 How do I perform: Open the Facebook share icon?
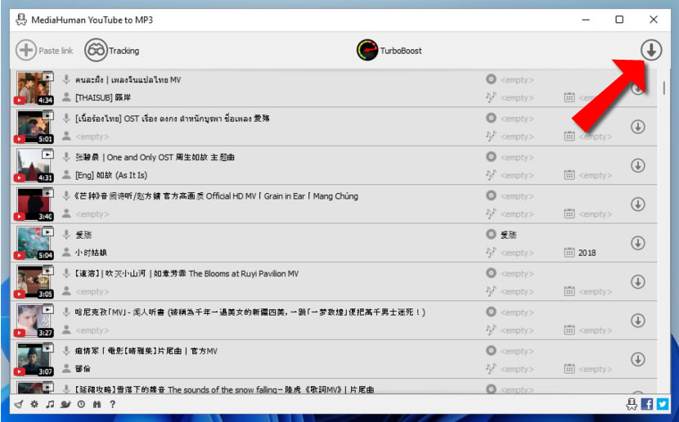[x=646, y=404]
